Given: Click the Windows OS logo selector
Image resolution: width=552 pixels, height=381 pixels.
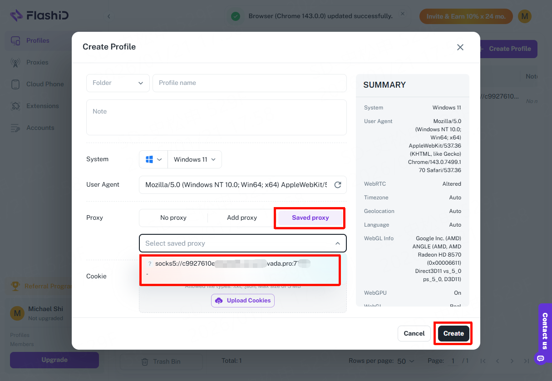Looking at the screenshot, I should 153,159.
